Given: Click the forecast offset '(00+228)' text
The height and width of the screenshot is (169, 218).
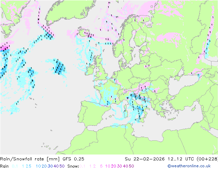Looking at the screenshot, I should (207, 159).
